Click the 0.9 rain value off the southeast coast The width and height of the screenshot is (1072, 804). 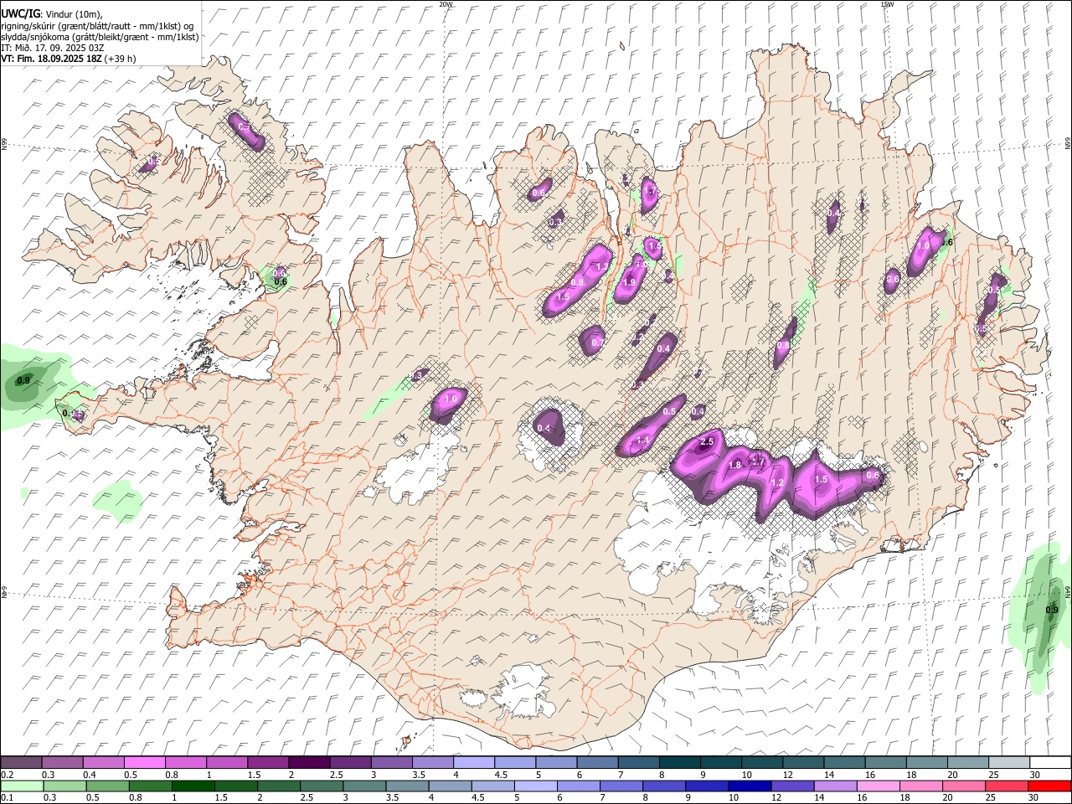1052,610
